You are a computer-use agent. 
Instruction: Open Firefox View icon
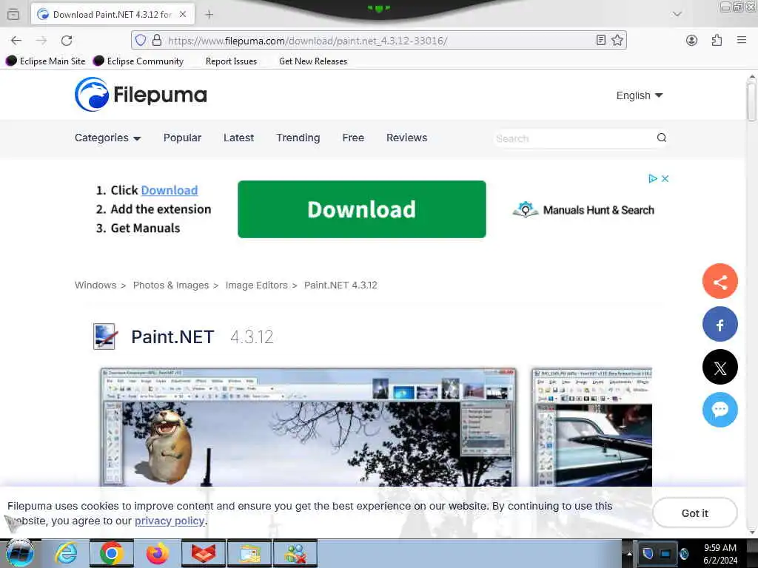tap(13, 15)
